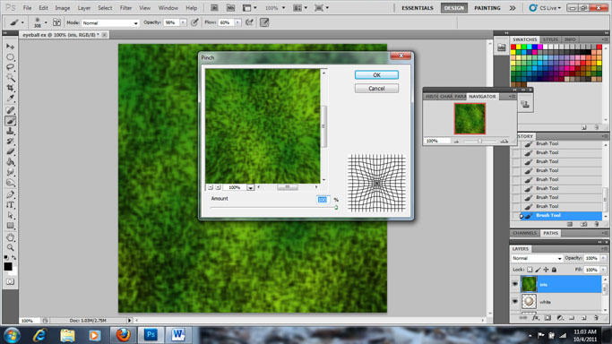The image size is (612, 344).
Task: Select the Zoom tool in toolbox
Action: pyautogui.click(x=10, y=247)
